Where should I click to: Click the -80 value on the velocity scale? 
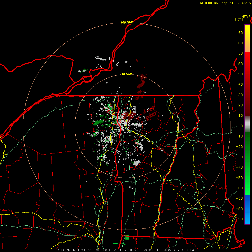(239, 209)
